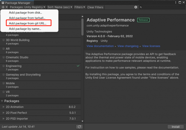Click Last update Jul 14, 10:41 status
The width and height of the screenshot is (186, 130).
coord(18,127)
